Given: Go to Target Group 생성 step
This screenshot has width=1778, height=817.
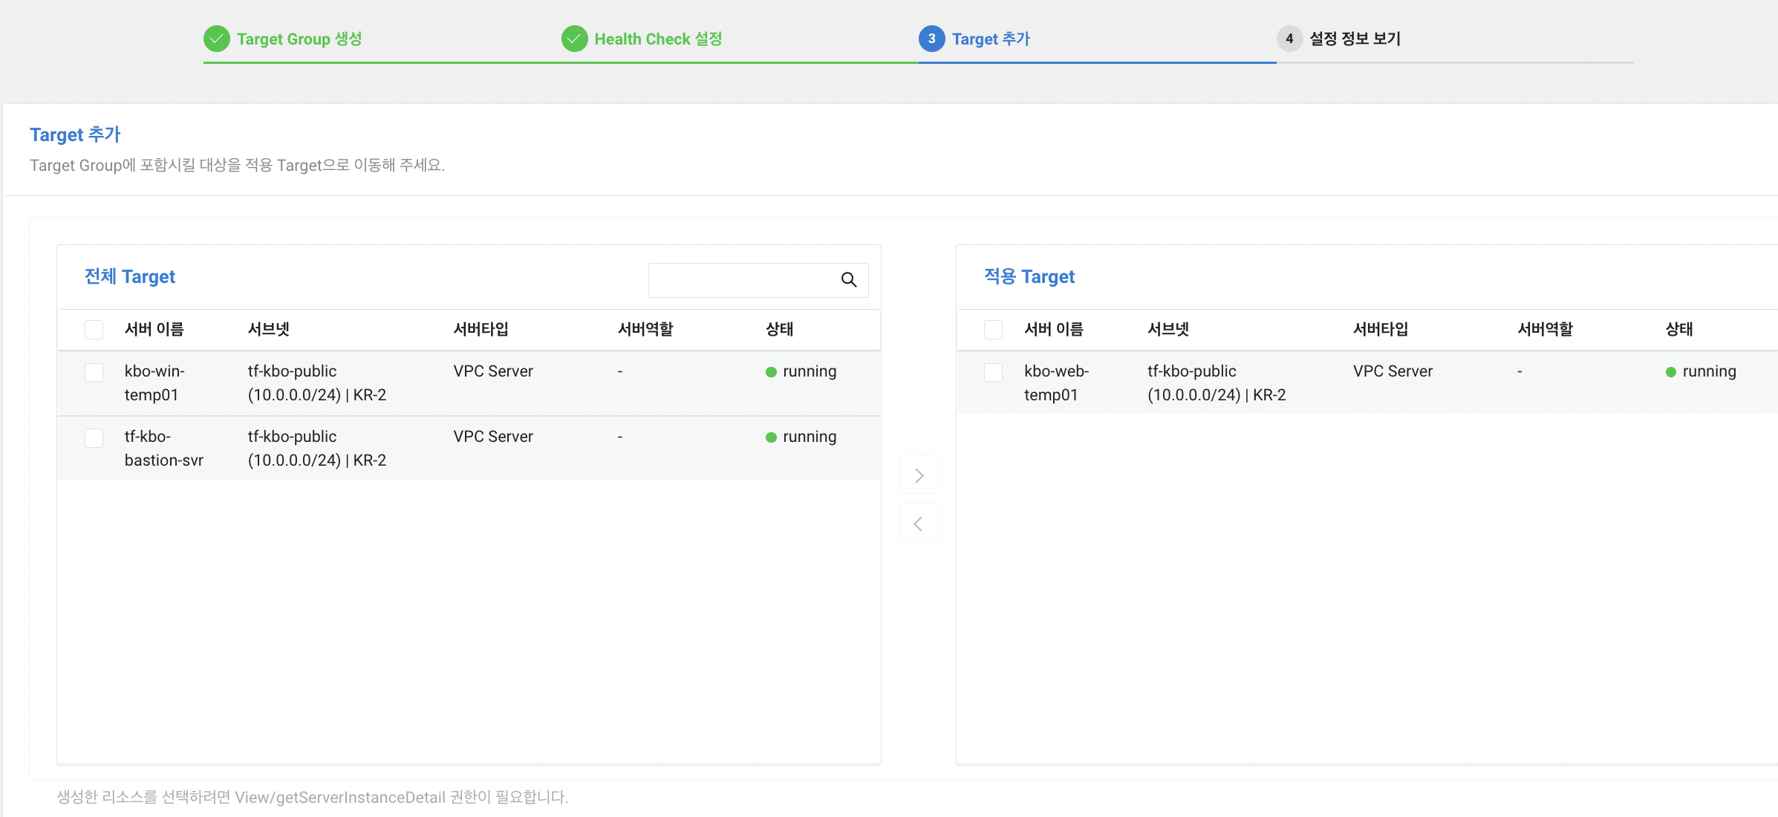Looking at the screenshot, I should [299, 39].
